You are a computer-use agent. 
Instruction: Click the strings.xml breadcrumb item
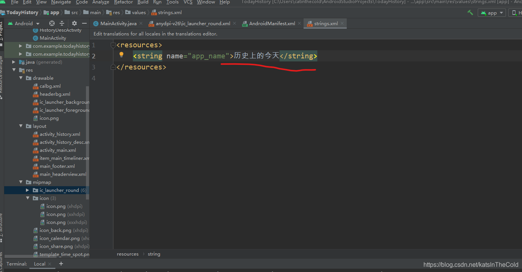pyautogui.click(x=170, y=13)
